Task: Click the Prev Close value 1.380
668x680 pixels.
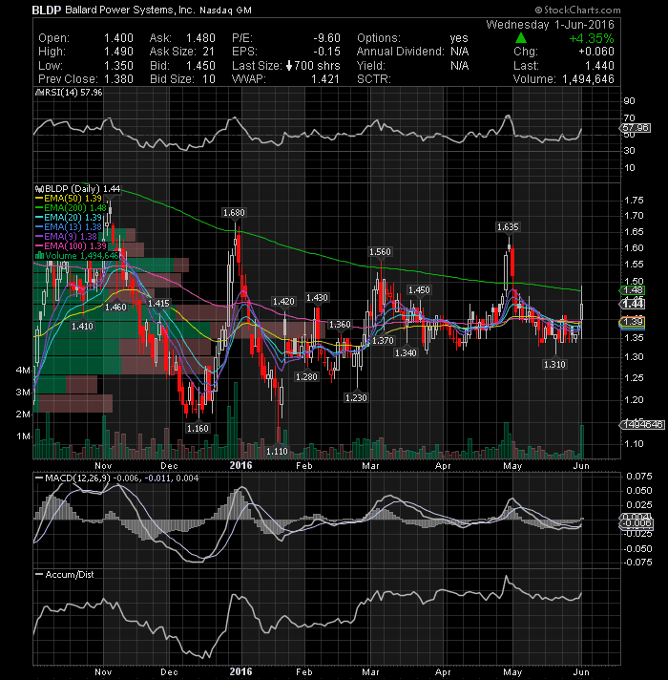Action: [118, 79]
